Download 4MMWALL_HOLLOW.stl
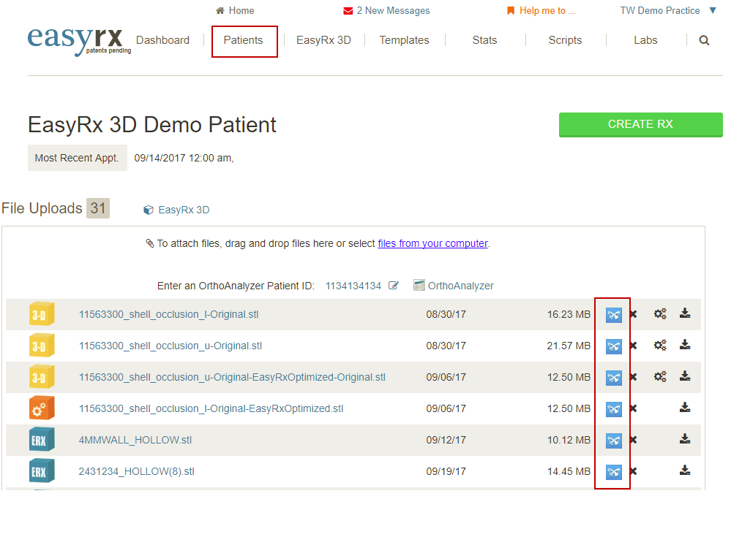Image resolution: width=742 pixels, height=537 pixels. pos(685,439)
